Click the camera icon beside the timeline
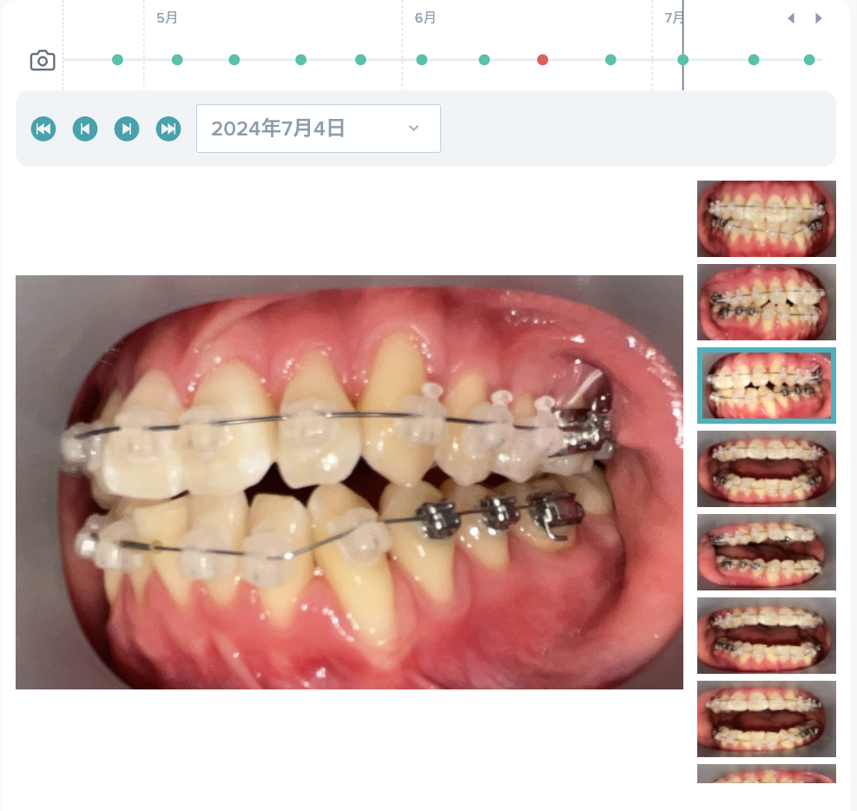Screen dimensions: 857x811 (43, 60)
